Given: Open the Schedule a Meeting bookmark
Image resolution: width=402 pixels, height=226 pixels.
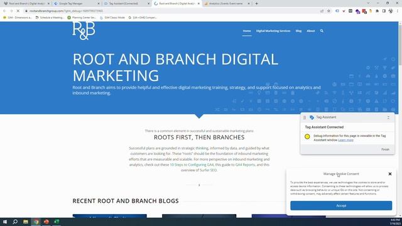Looking at the screenshot, I should click(50, 18).
